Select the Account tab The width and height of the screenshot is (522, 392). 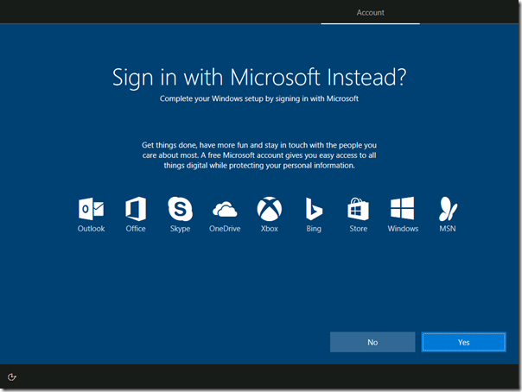[370, 13]
